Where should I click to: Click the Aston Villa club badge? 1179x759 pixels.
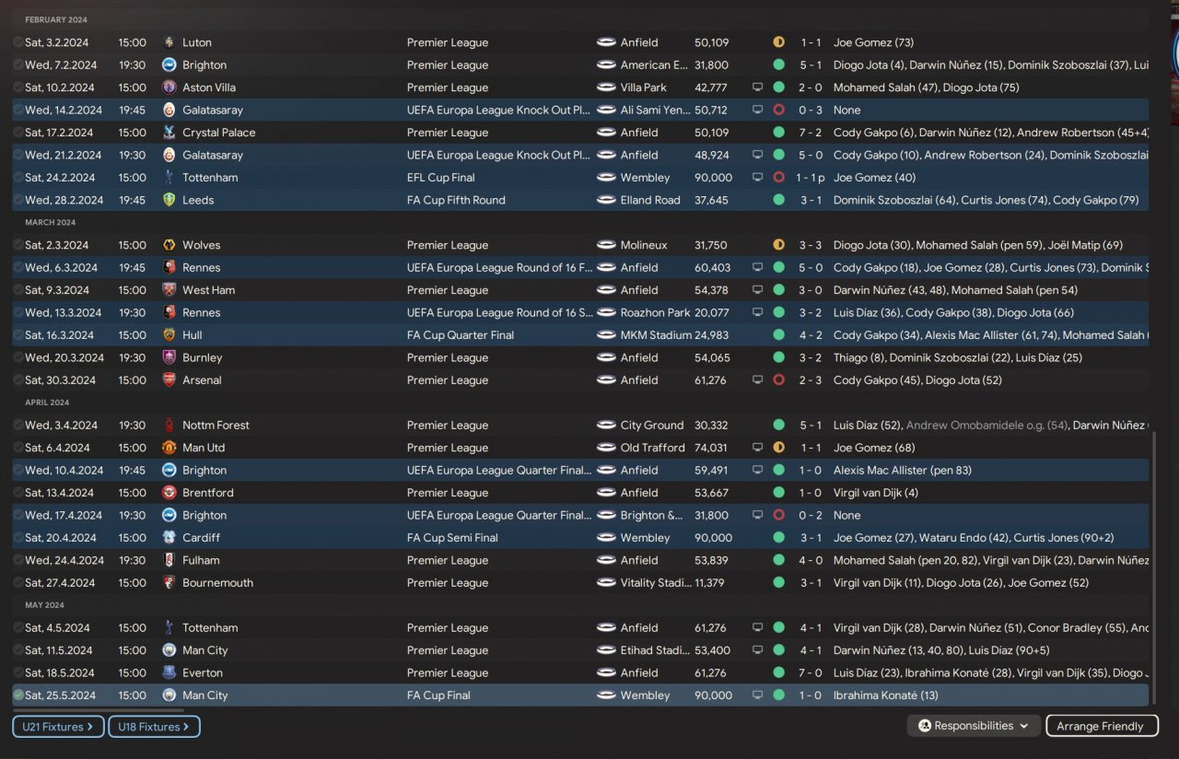(x=169, y=88)
